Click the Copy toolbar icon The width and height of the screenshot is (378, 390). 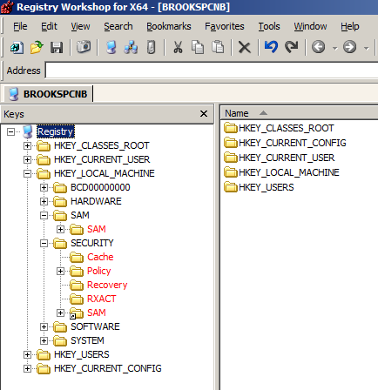pos(198,47)
